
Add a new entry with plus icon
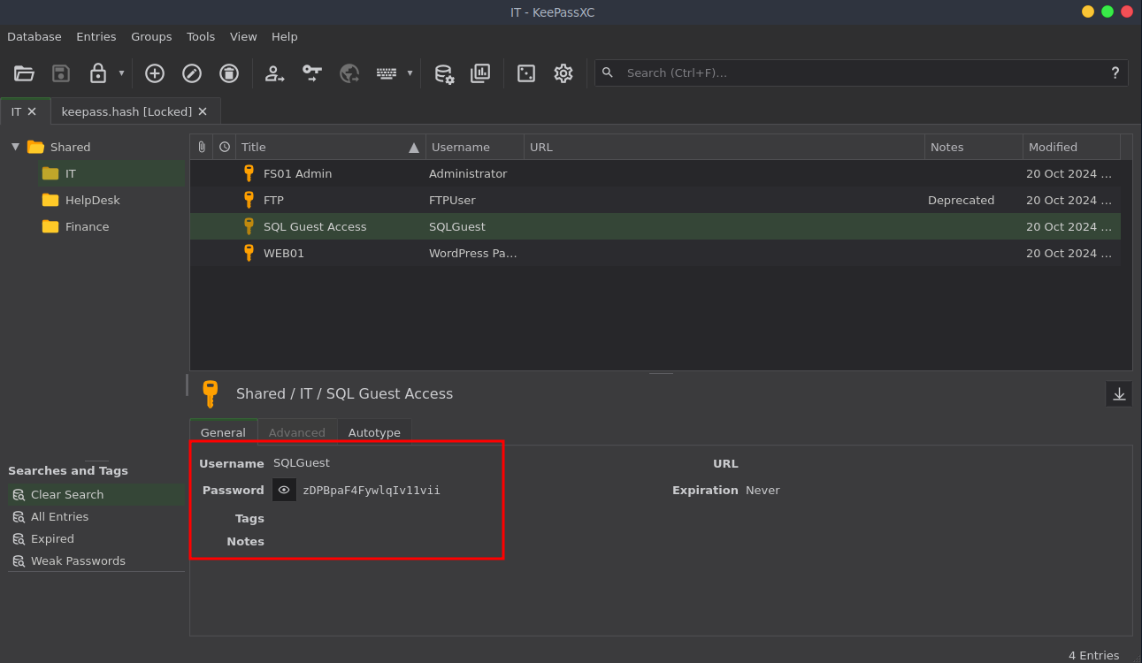click(x=155, y=73)
